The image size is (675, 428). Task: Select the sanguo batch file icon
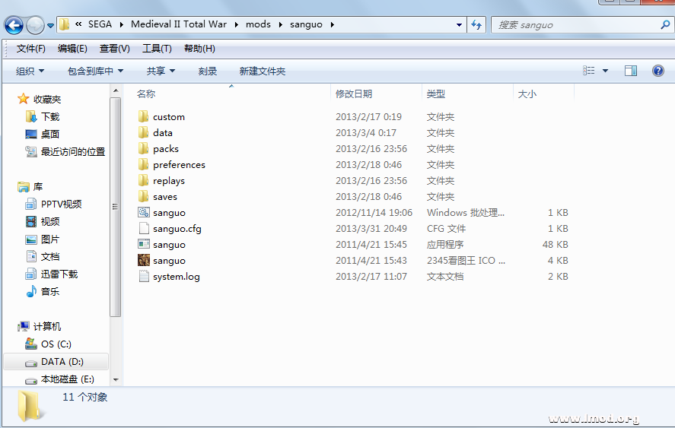tap(144, 212)
